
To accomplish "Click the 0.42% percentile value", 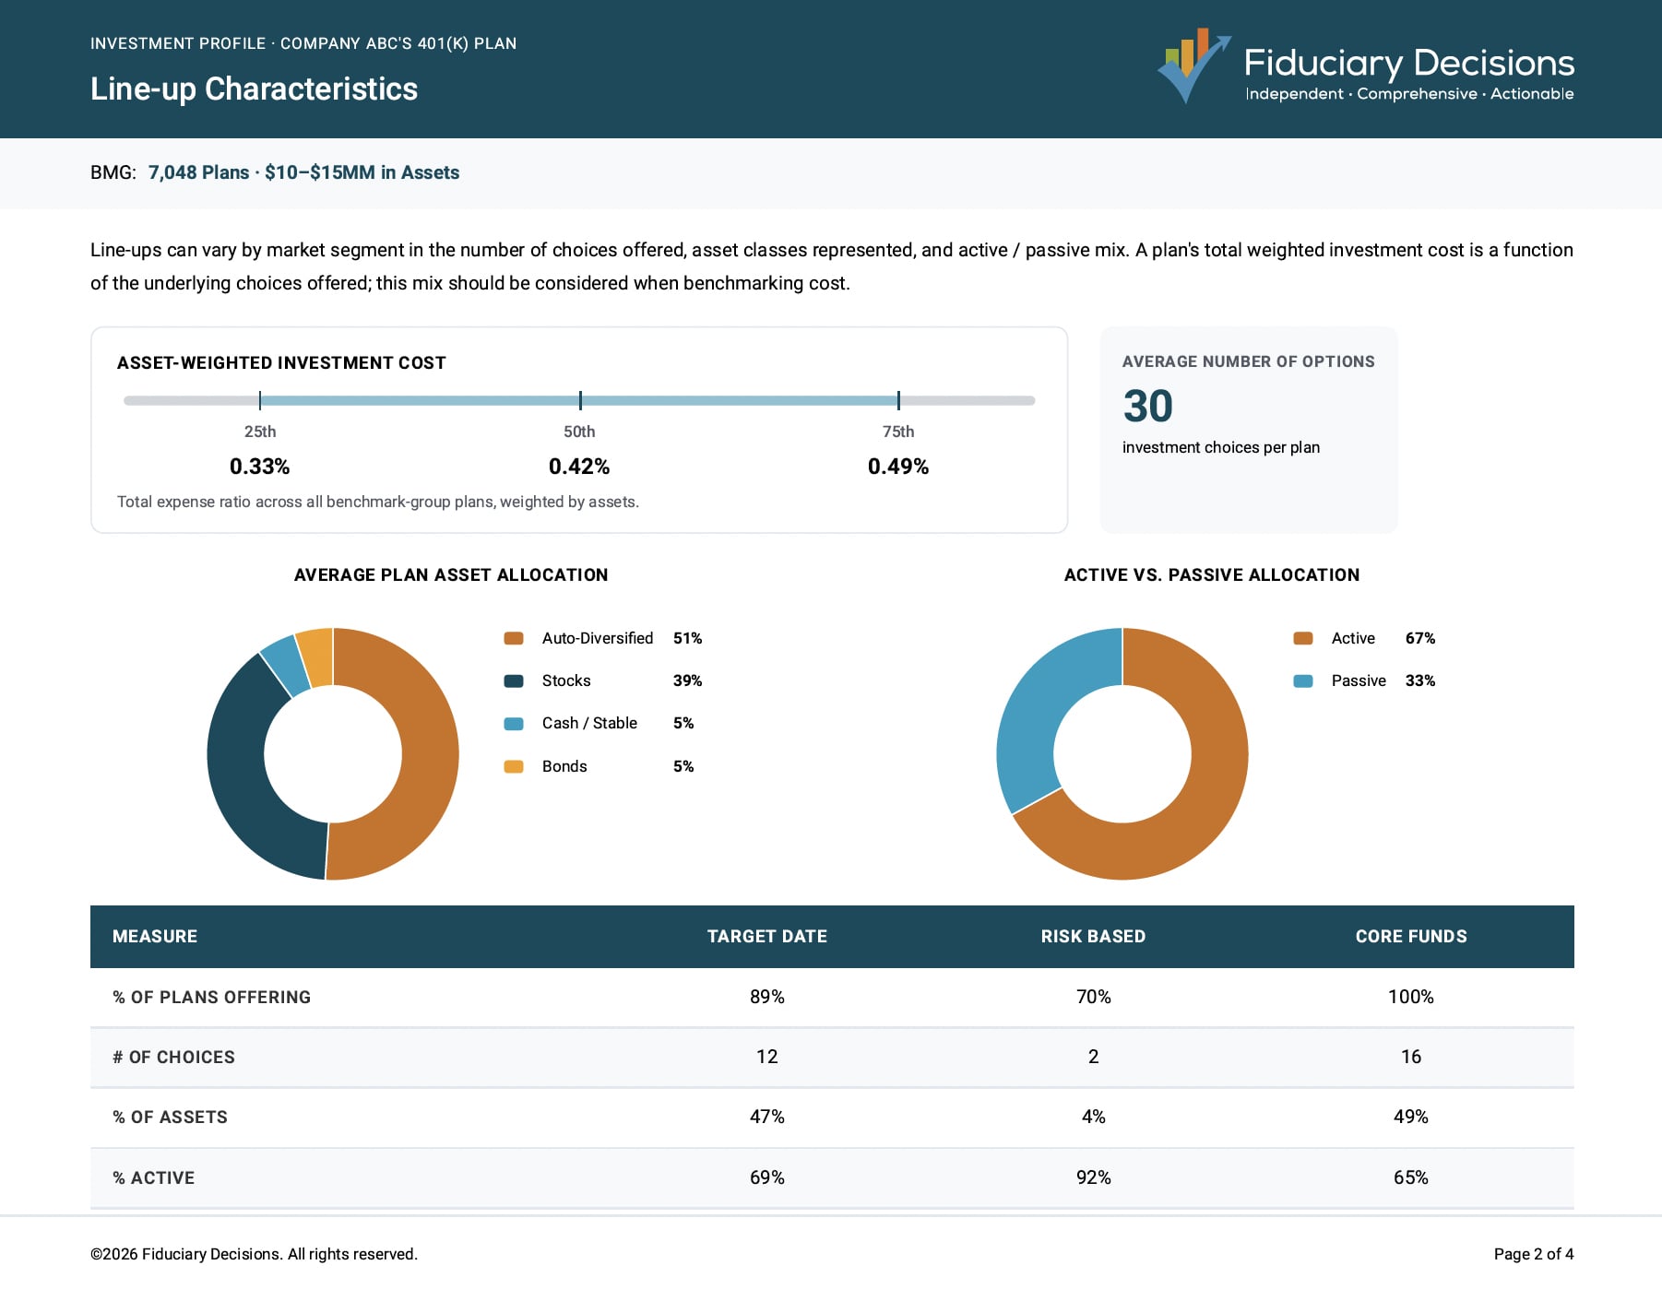I will [x=579, y=467].
